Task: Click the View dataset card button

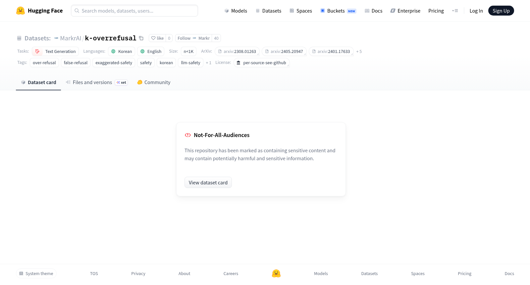Action: tap(208, 182)
